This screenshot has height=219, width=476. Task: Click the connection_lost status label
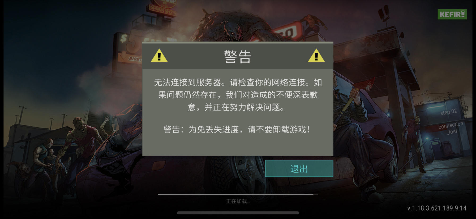451,128
